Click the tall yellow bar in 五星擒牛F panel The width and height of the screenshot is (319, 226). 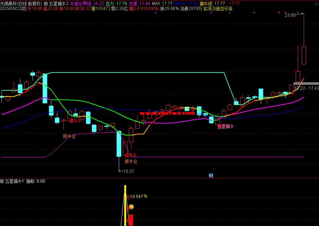[x=125, y=205]
